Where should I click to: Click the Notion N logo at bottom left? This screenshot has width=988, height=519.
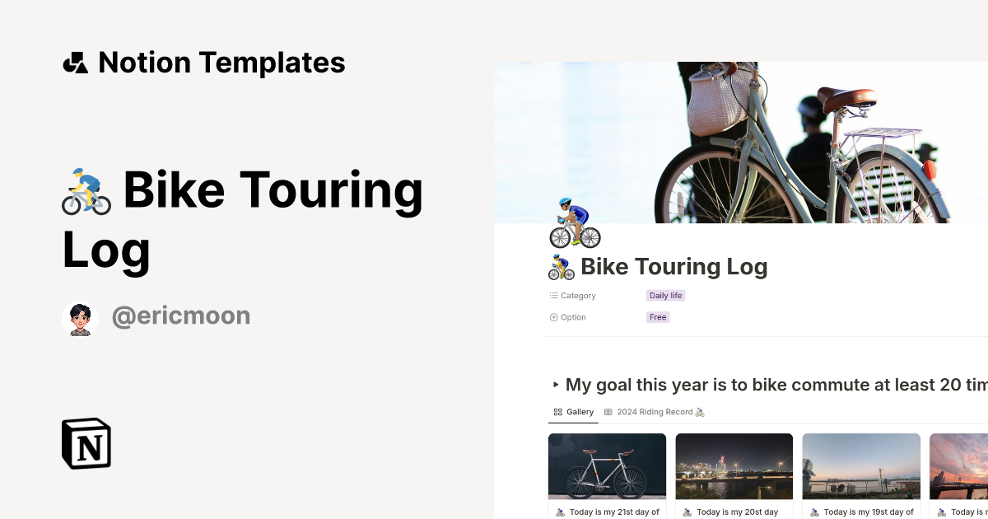[x=86, y=443]
